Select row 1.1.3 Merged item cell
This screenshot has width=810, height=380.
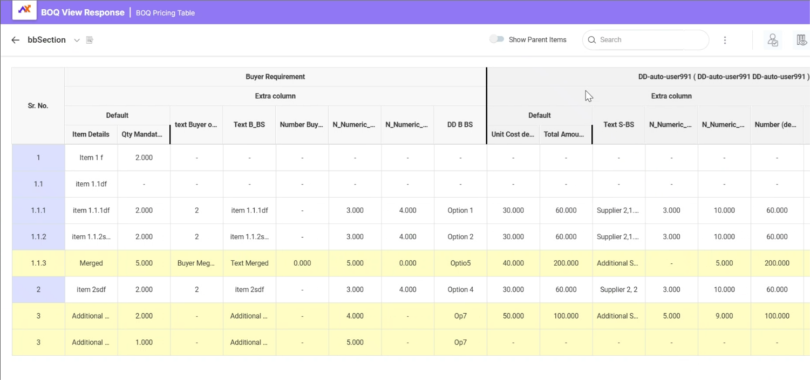coord(91,263)
